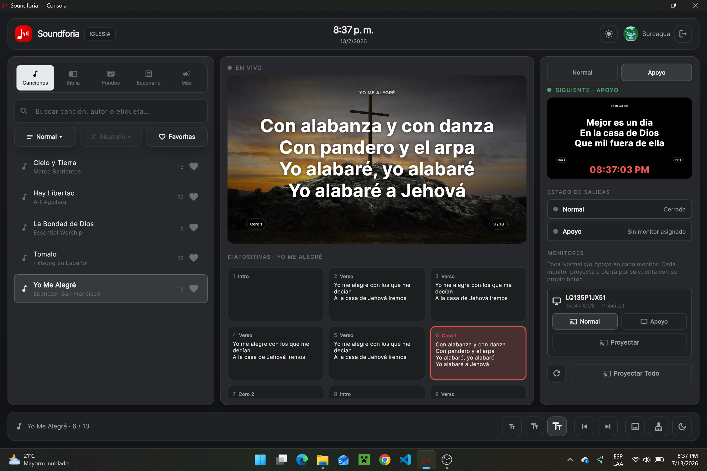Toggle favorite heart for Yo Me Alegré
This screenshot has height=471, width=707.
tap(194, 288)
